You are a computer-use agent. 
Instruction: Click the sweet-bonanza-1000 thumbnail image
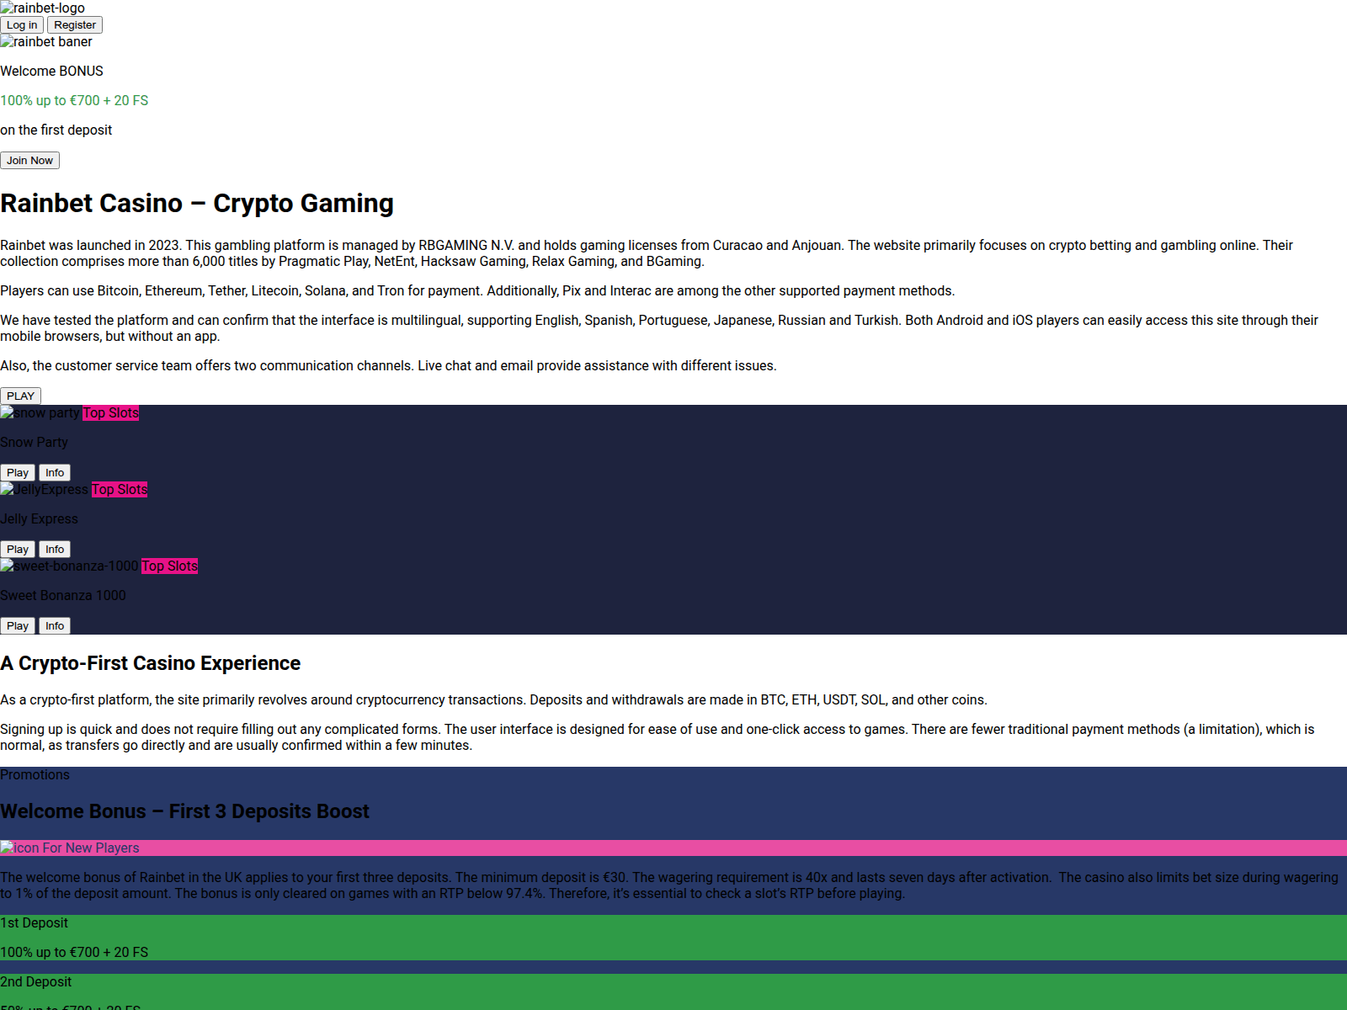[x=69, y=566]
